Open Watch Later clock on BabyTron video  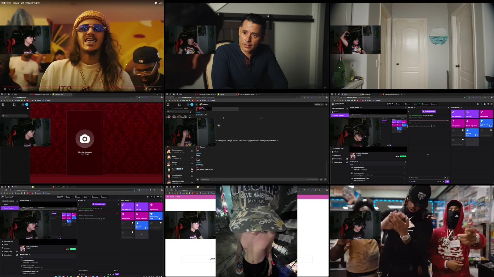pos(156,3)
